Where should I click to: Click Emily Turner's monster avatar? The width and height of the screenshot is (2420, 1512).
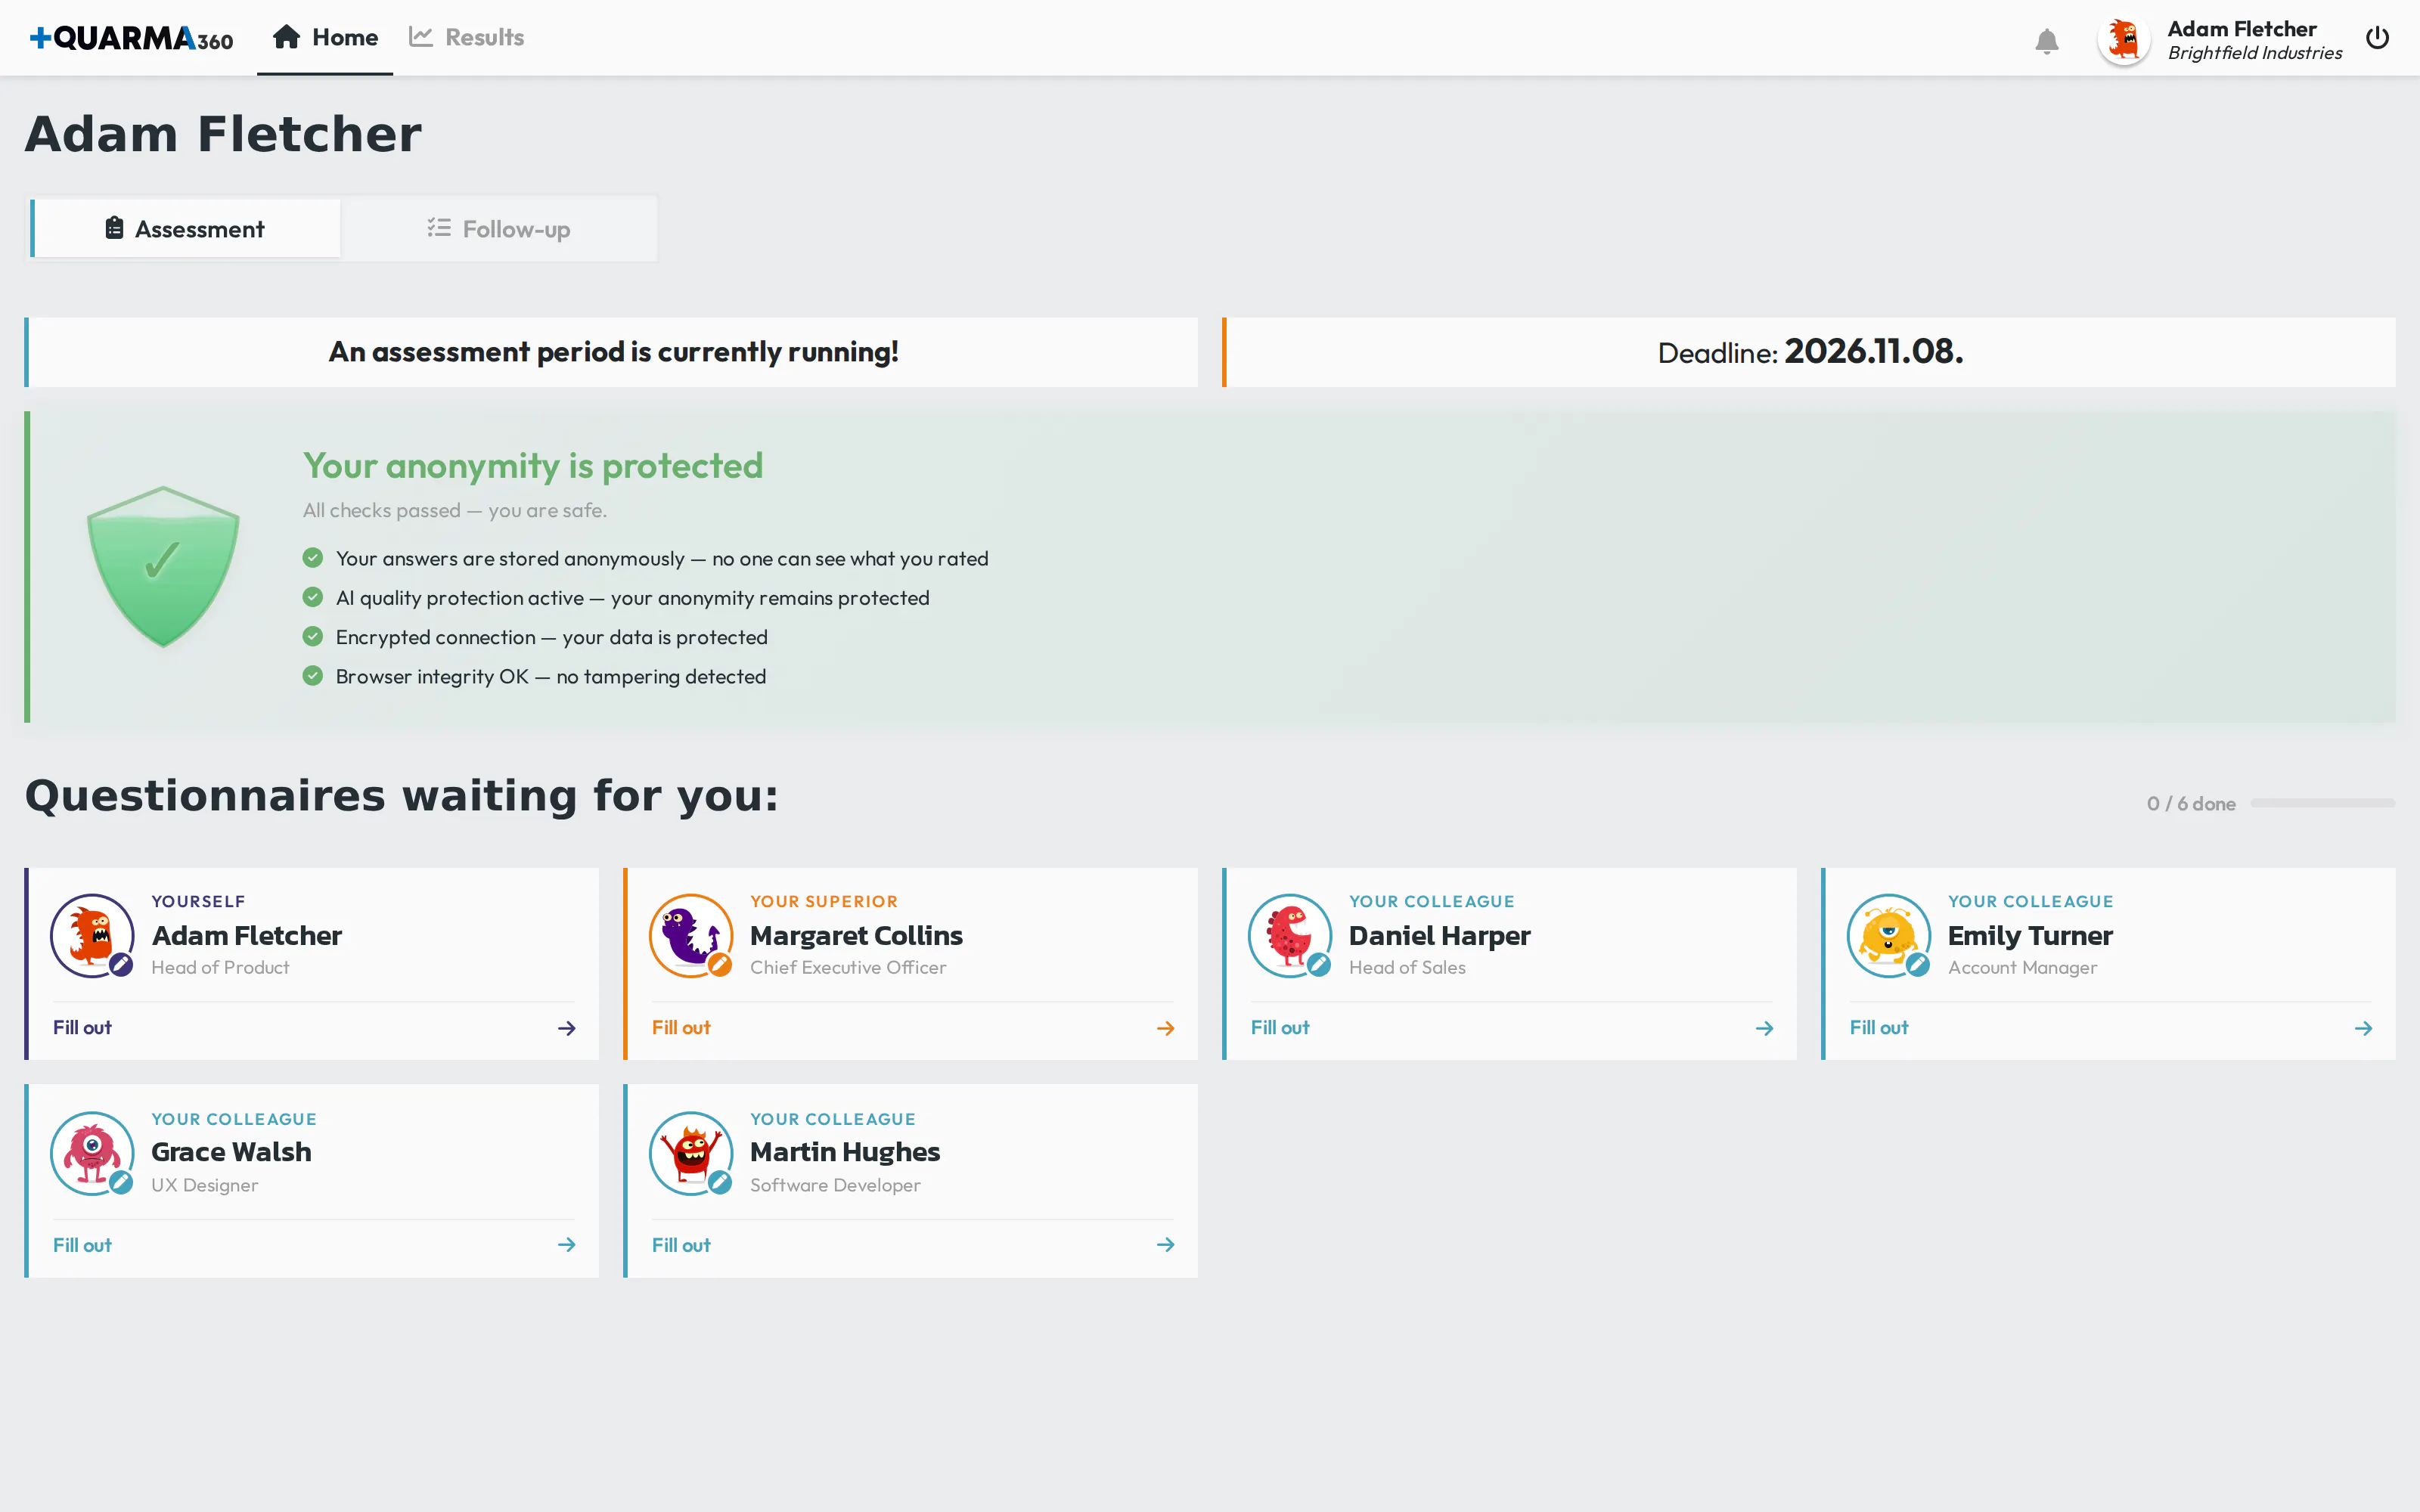[x=1889, y=935]
